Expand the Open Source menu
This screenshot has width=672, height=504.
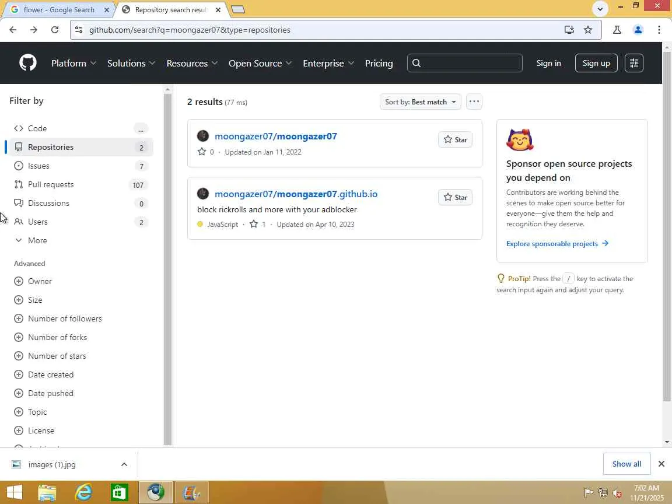click(x=260, y=63)
